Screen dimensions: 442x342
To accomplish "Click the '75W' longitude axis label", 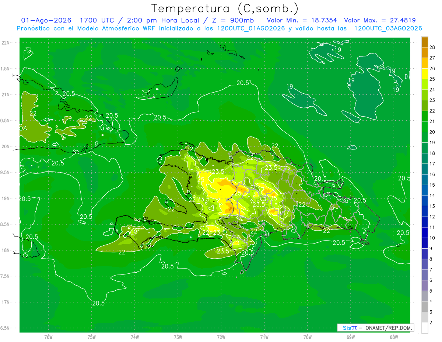I will tap(92, 337).
